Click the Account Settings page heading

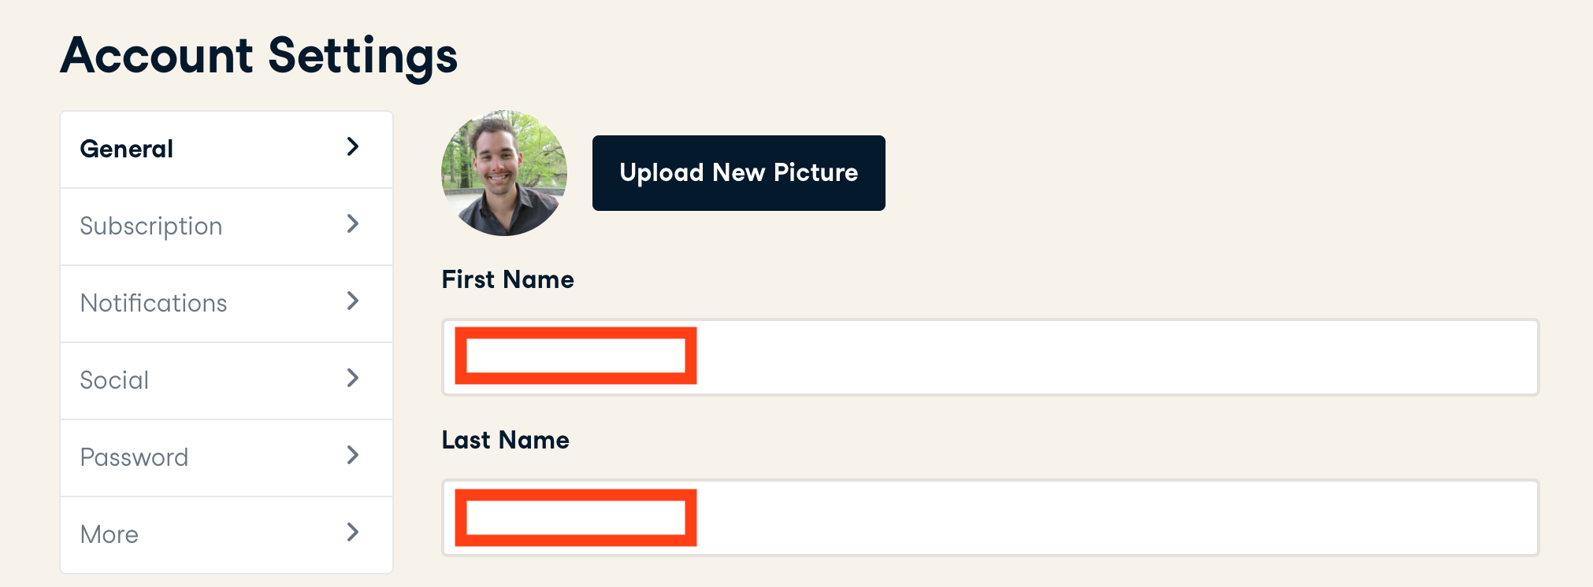(259, 55)
